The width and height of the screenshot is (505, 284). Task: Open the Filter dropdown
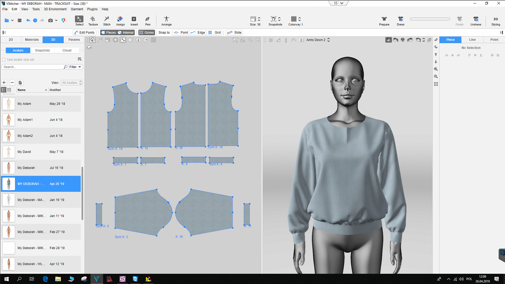pos(75,67)
